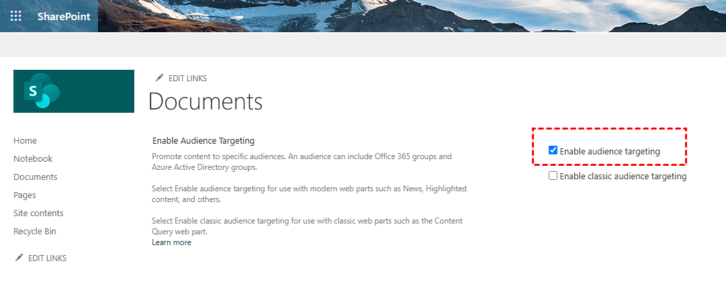Click the Enable Audience Targeting section heading
The height and width of the screenshot is (290, 726).
203,141
